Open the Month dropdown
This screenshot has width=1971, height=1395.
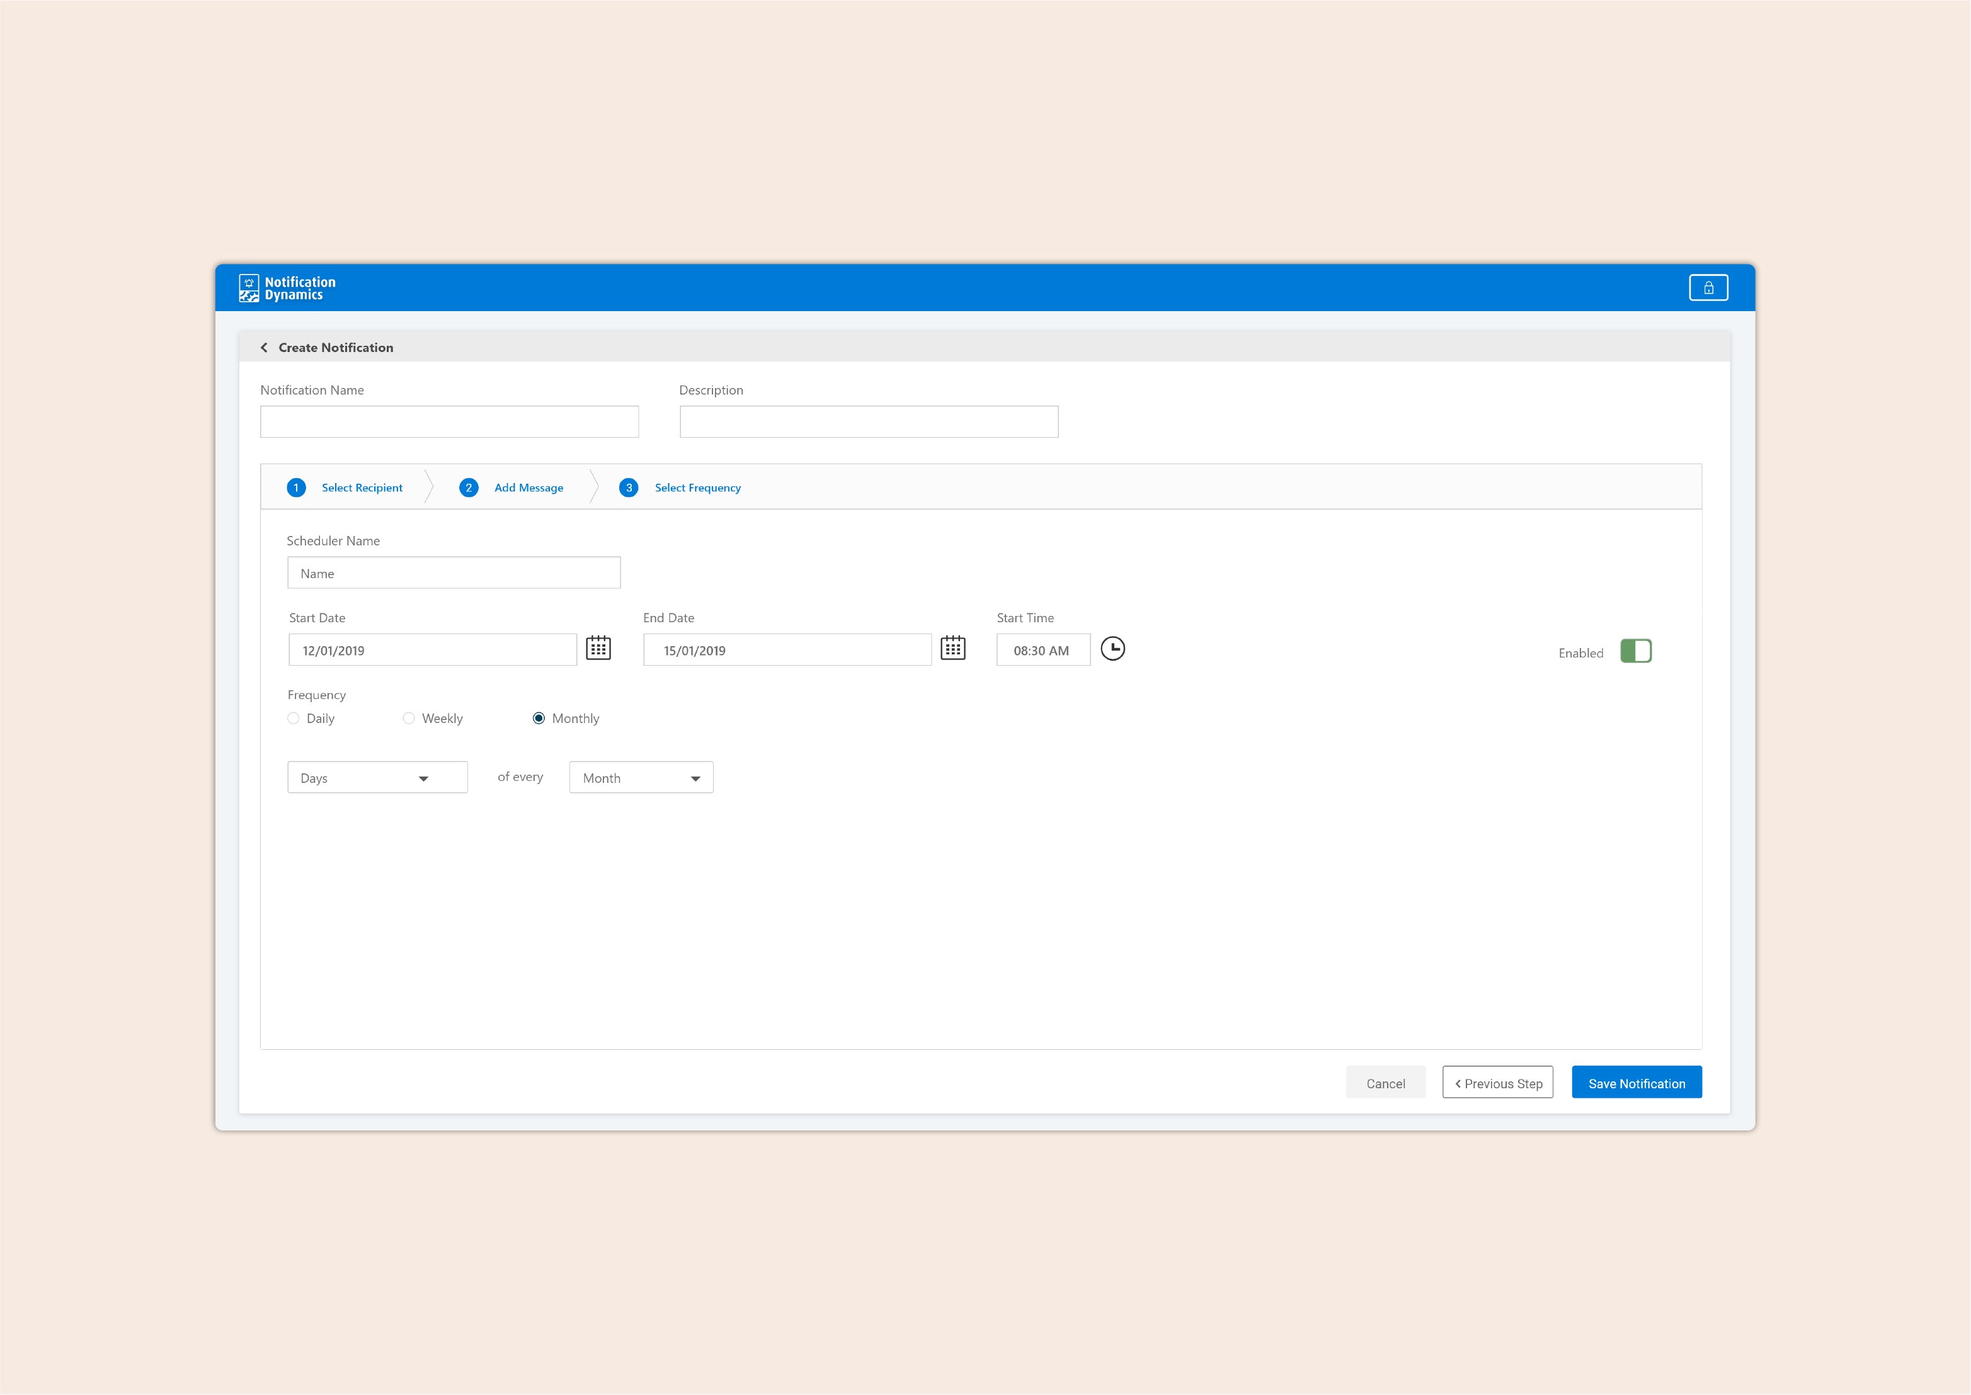pos(641,777)
